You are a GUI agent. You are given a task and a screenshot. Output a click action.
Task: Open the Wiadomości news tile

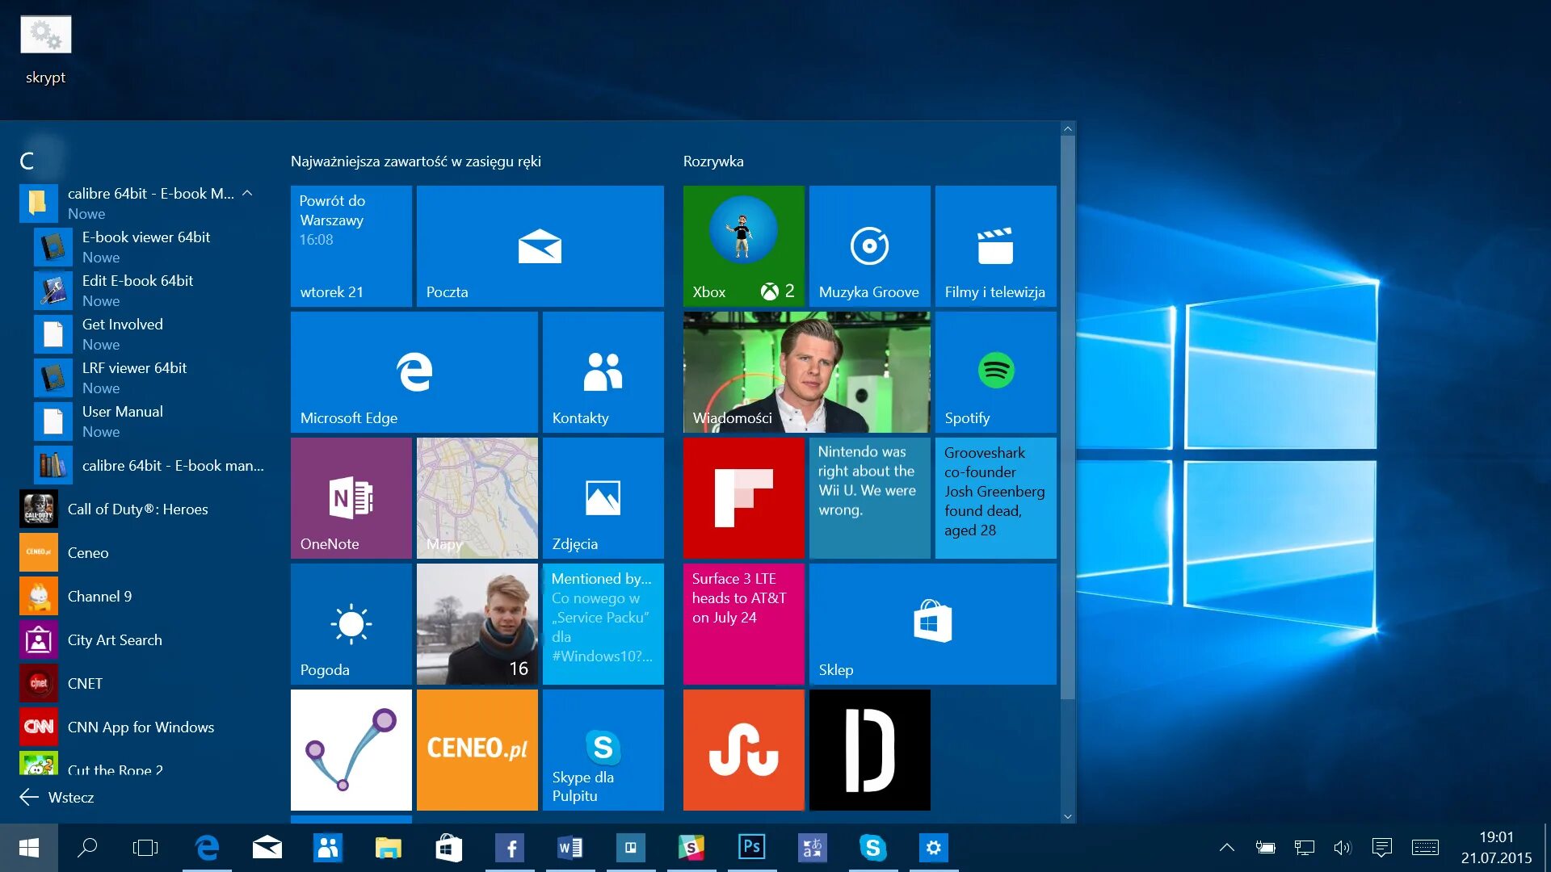[806, 372]
